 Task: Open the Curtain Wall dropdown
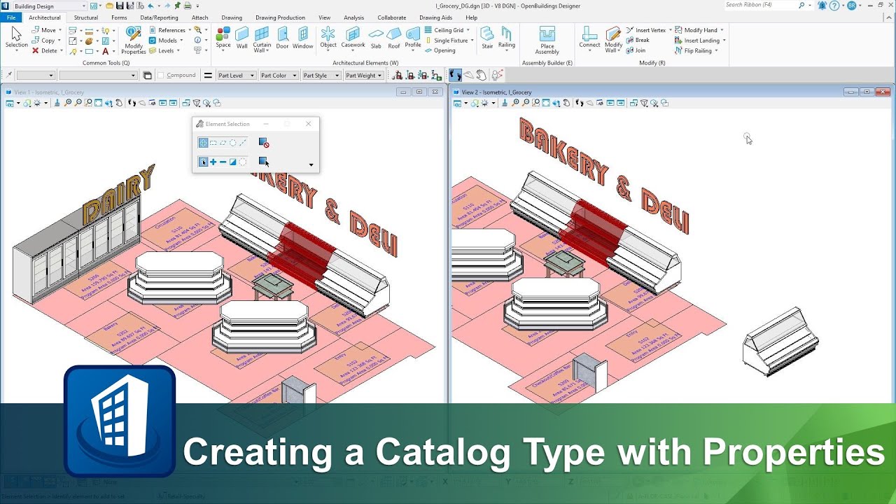[x=262, y=48]
